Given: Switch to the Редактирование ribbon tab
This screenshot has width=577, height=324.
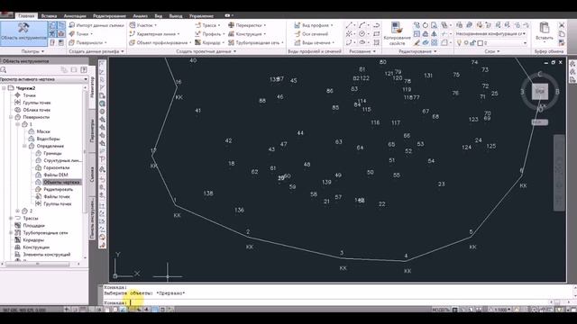Looking at the screenshot, I should [x=109, y=16].
